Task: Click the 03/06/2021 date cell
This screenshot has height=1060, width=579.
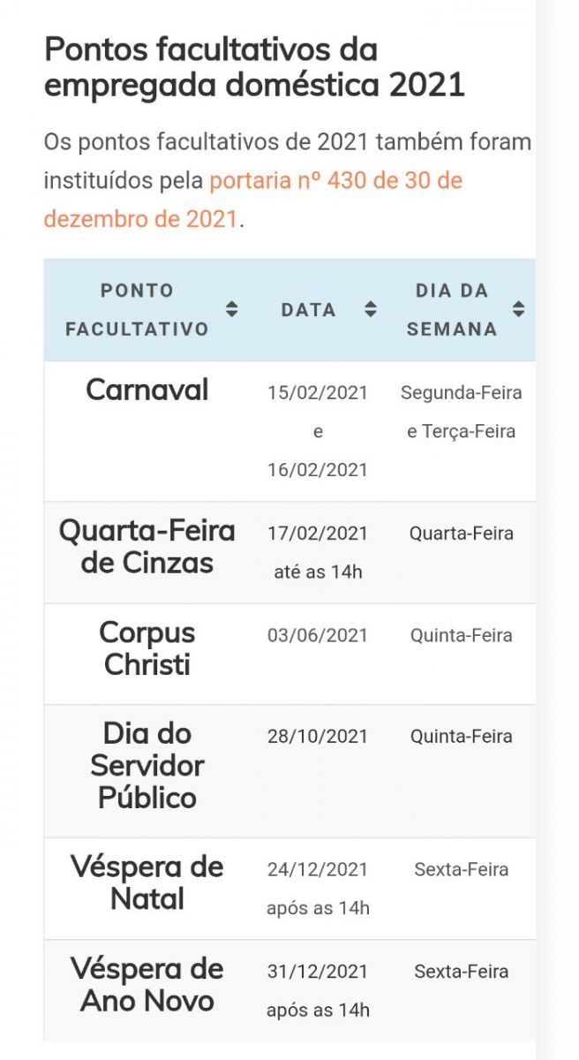Action: [x=318, y=635]
